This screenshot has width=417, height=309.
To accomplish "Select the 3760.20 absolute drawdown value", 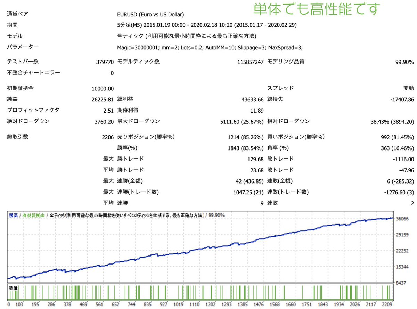I will tap(104, 122).
